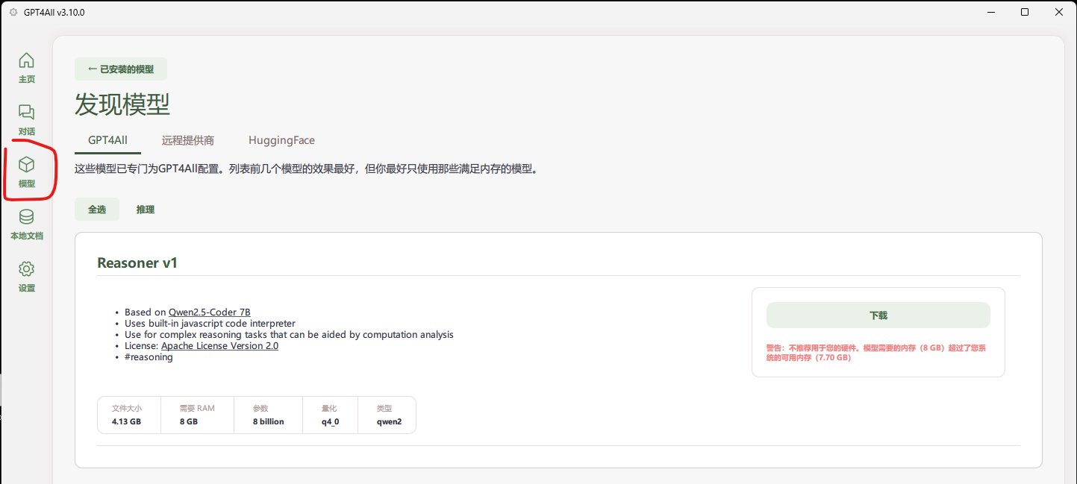The width and height of the screenshot is (1077, 484).
Task: Click the description starting 这些模型已专门为GPT4All配置
Action: pos(307,169)
